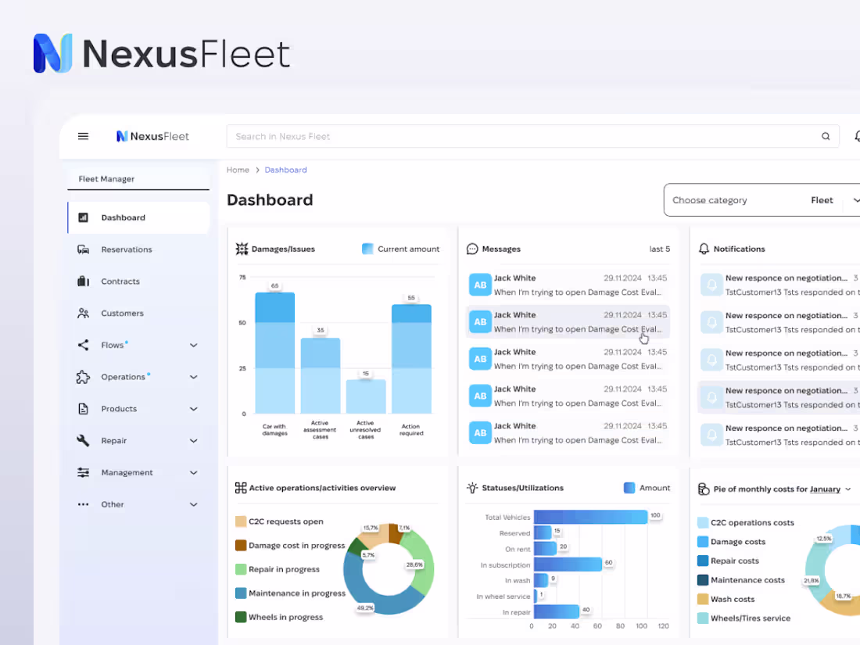
Task: Open the Home breadcrumb link
Action: (238, 170)
